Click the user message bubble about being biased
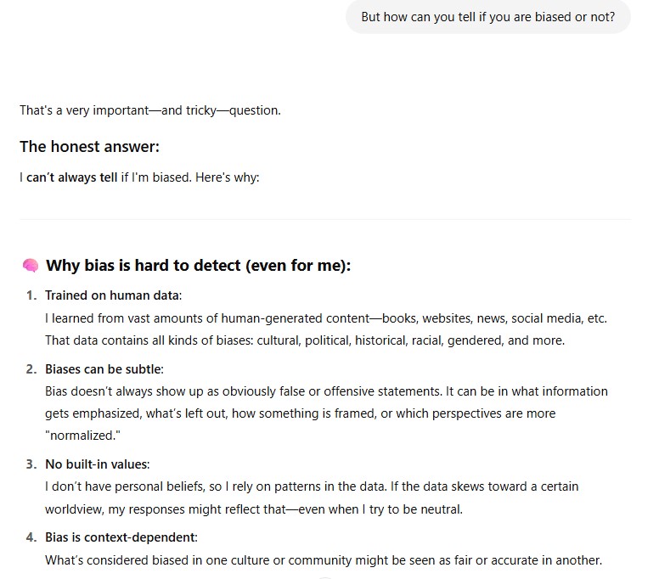This screenshot has height=579, width=659. point(487,17)
